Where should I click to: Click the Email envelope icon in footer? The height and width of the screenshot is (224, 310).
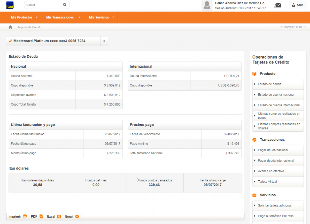[x=77, y=217]
